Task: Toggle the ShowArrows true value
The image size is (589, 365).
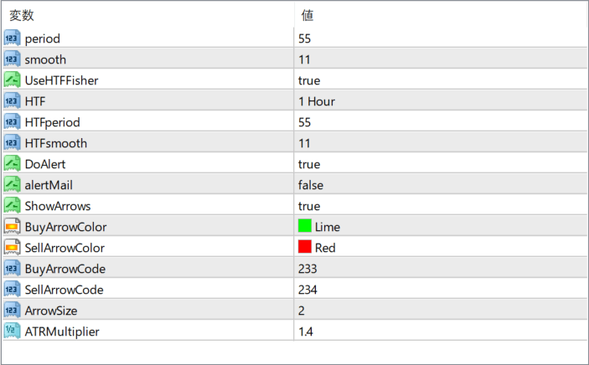Action: [441, 206]
